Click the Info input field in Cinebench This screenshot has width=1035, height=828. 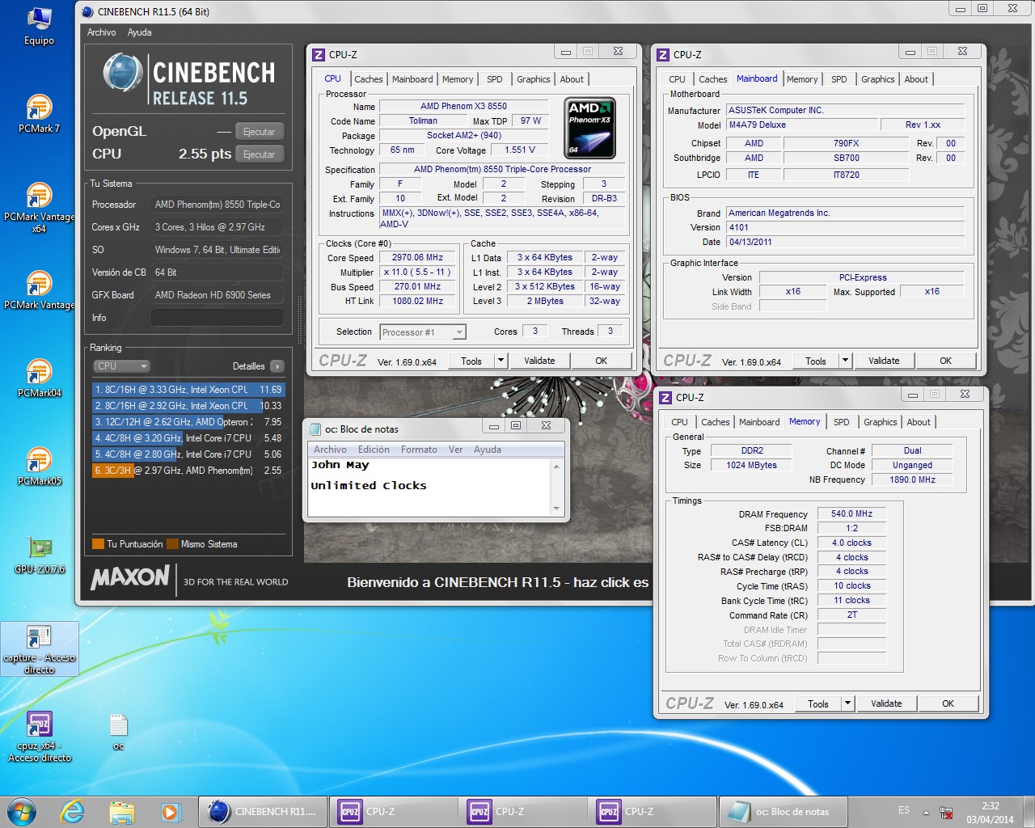pyautogui.click(x=218, y=318)
